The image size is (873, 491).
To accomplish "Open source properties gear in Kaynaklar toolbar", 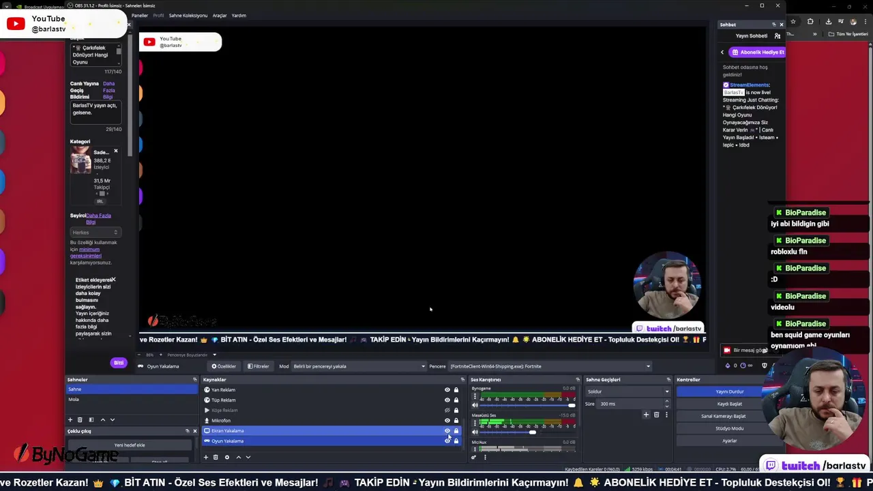I will [227, 457].
